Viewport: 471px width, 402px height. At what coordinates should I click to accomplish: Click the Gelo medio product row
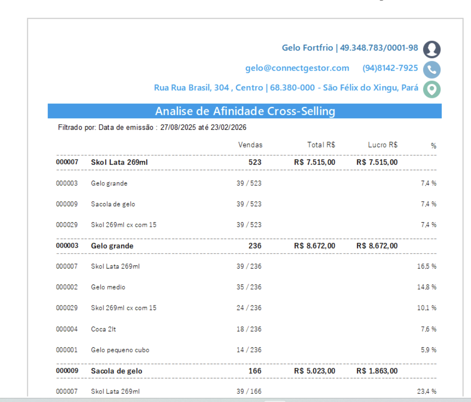pyautogui.click(x=108, y=287)
